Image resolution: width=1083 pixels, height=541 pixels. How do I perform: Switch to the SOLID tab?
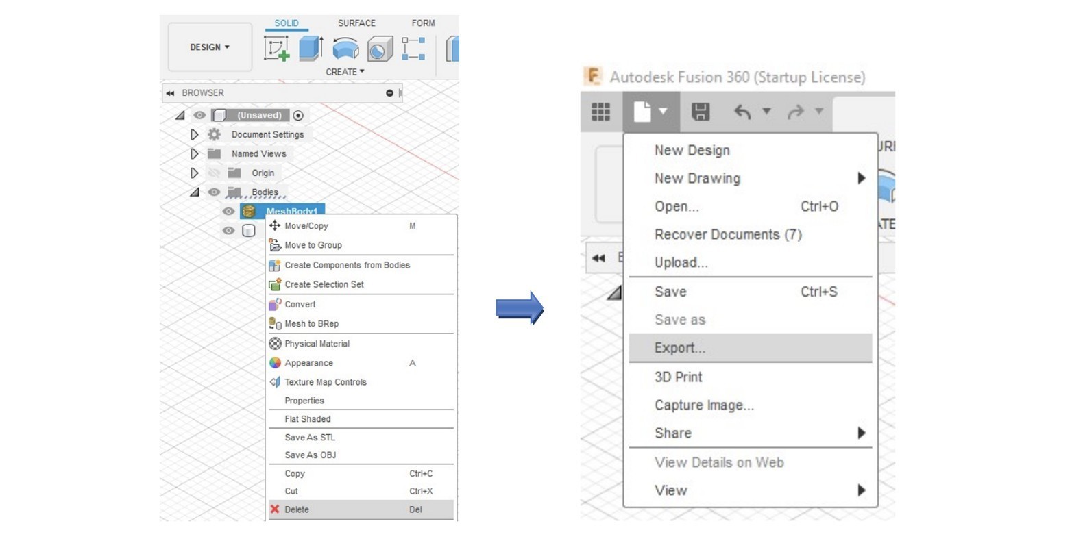click(x=287, y=23)
